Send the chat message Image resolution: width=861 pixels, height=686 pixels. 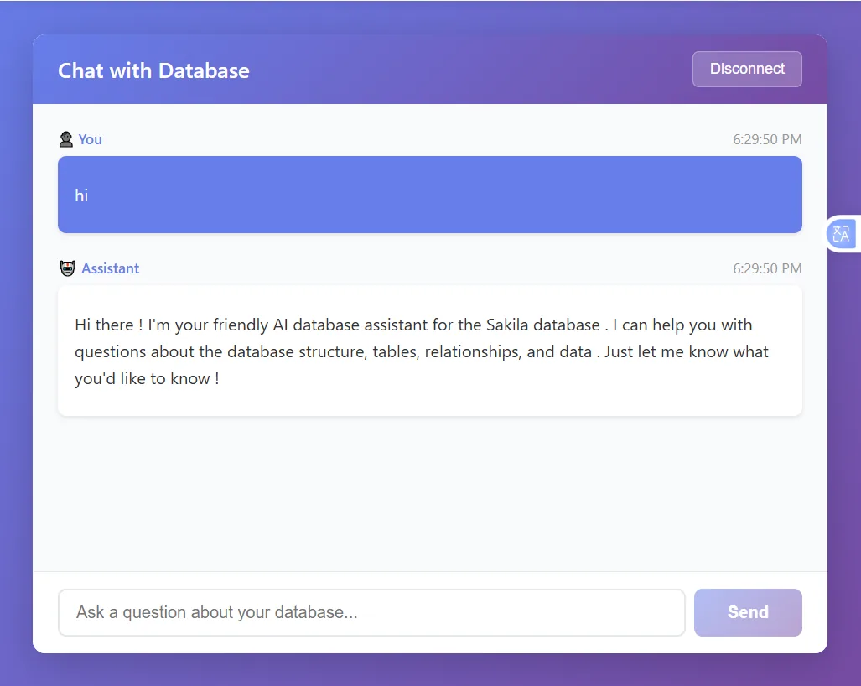point(748,612)
